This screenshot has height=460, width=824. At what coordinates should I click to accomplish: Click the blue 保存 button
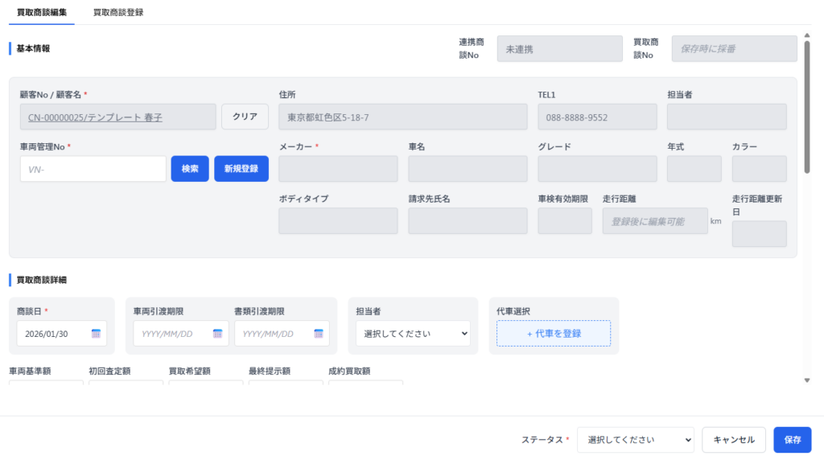[x=792, y=440]
